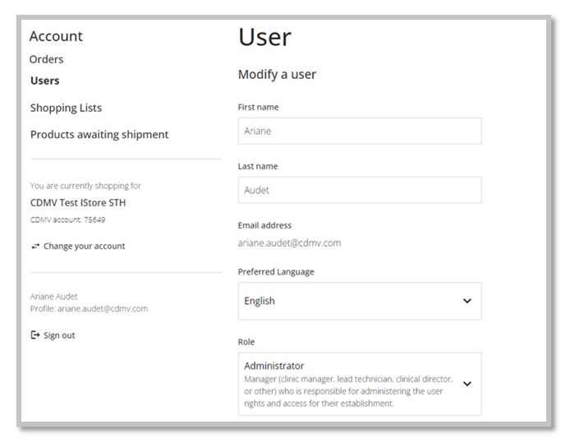575x448 pixels.
Task: Click the First name label
Action: (258, 107)
